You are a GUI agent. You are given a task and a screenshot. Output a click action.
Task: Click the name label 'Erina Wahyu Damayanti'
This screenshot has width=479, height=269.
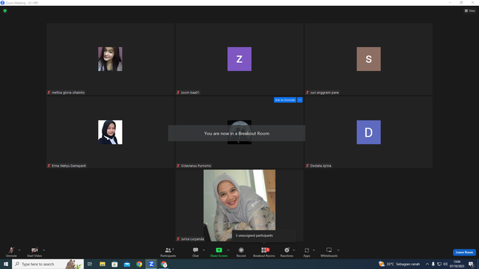[69, 166]
